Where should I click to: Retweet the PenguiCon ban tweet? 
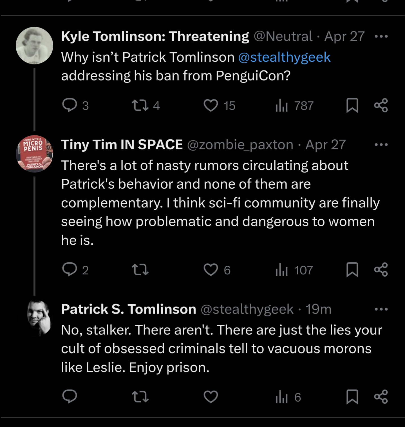tap(140, 105)
